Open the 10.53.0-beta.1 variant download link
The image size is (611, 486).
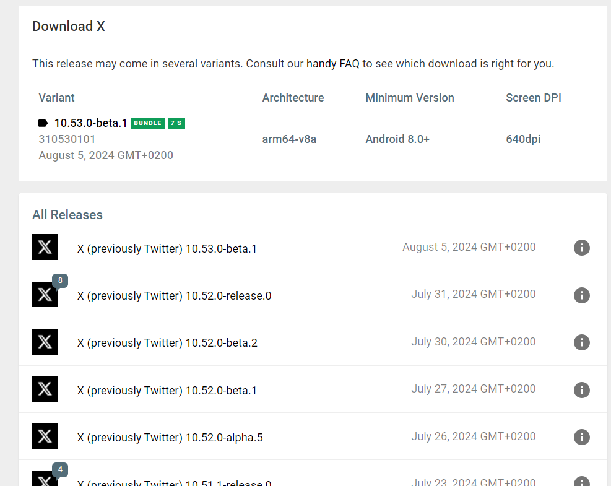click(90, 123)
